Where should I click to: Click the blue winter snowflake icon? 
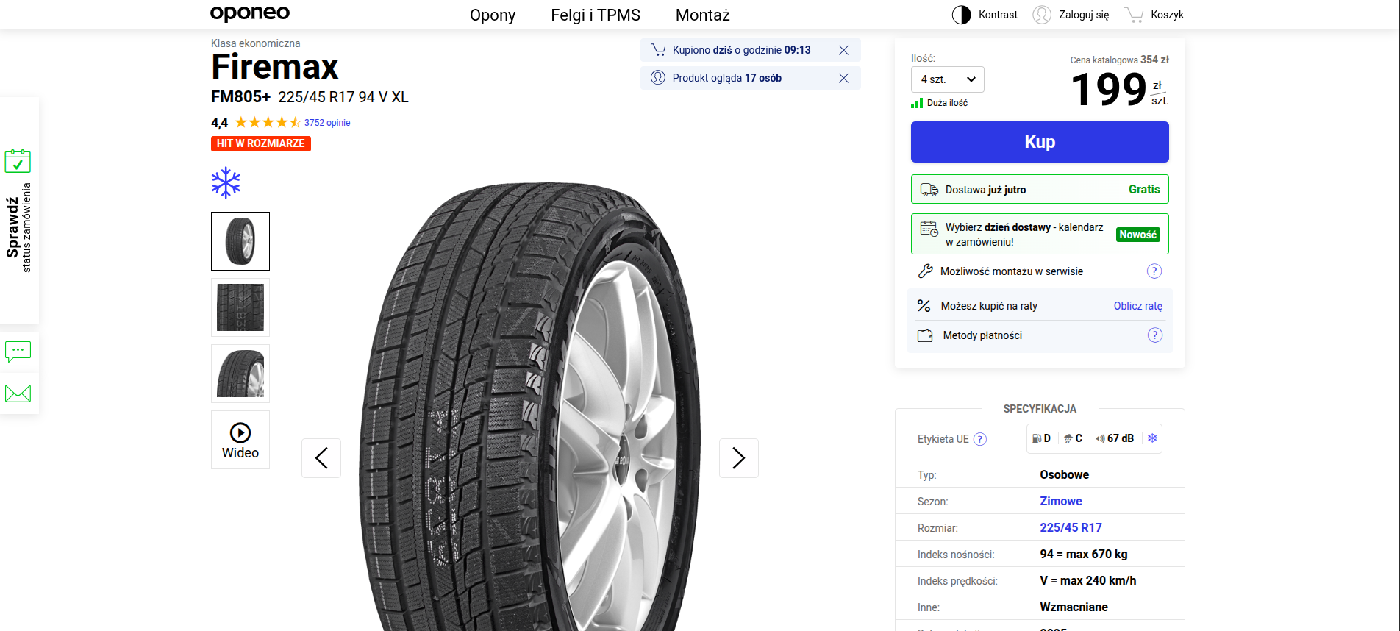coord(226,183)
